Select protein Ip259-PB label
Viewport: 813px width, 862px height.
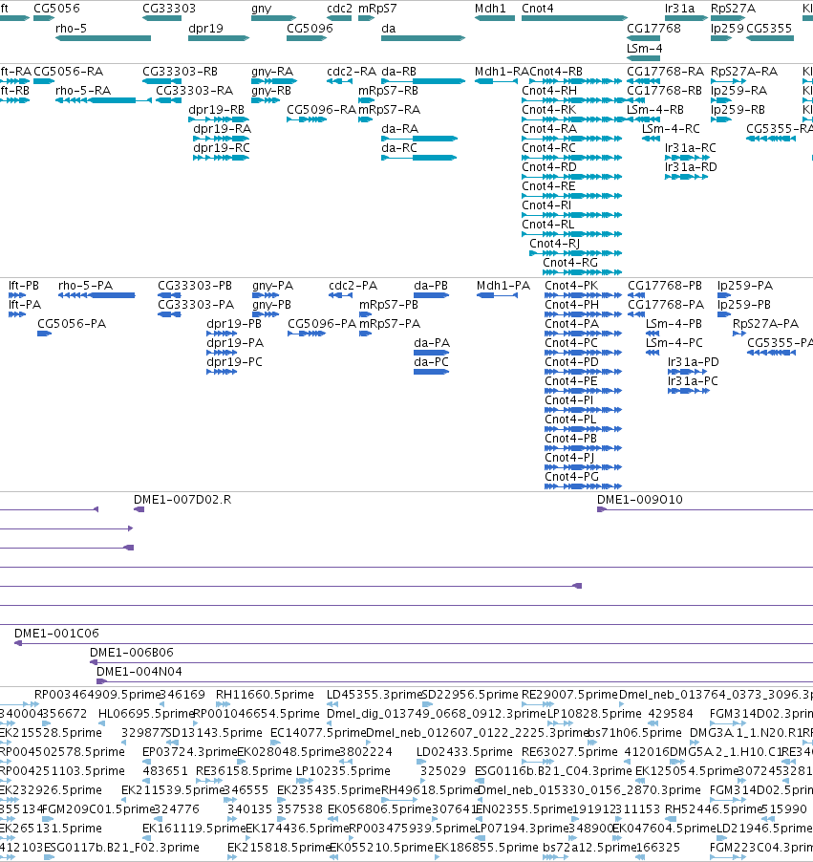click(x=744, y=305)
